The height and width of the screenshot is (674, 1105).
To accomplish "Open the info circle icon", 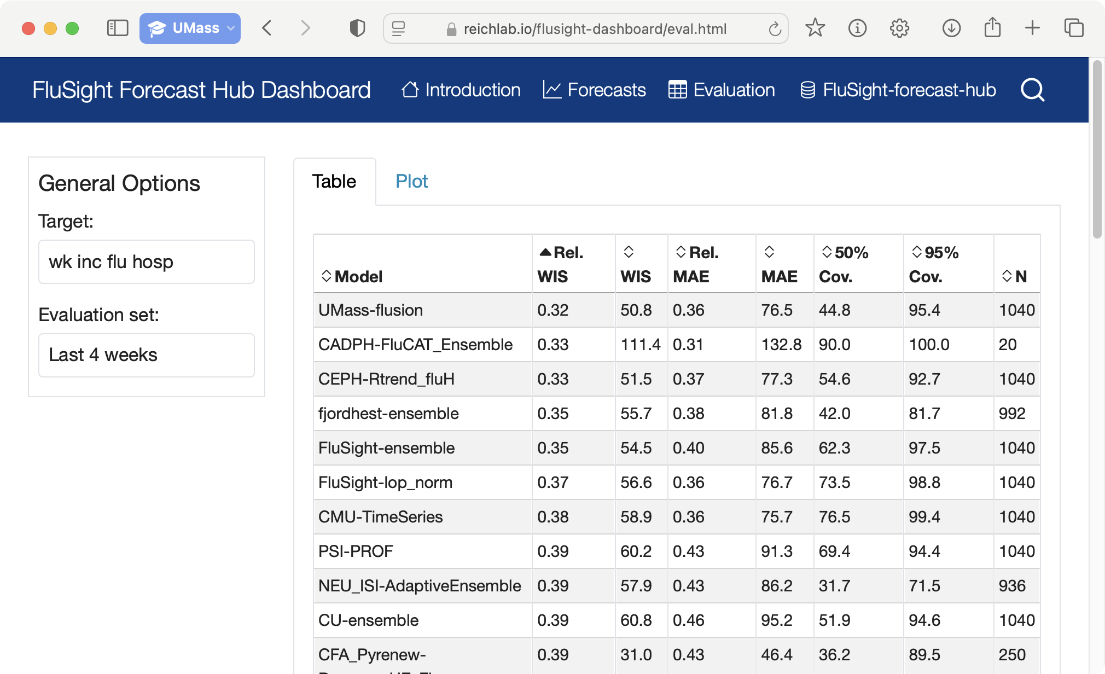I will (857, 28).
